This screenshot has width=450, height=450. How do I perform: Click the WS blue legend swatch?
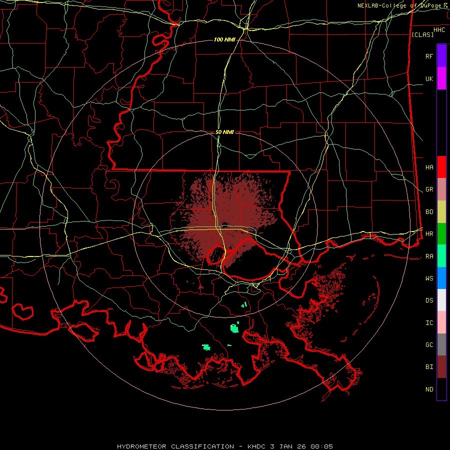(x=441, y=278)
